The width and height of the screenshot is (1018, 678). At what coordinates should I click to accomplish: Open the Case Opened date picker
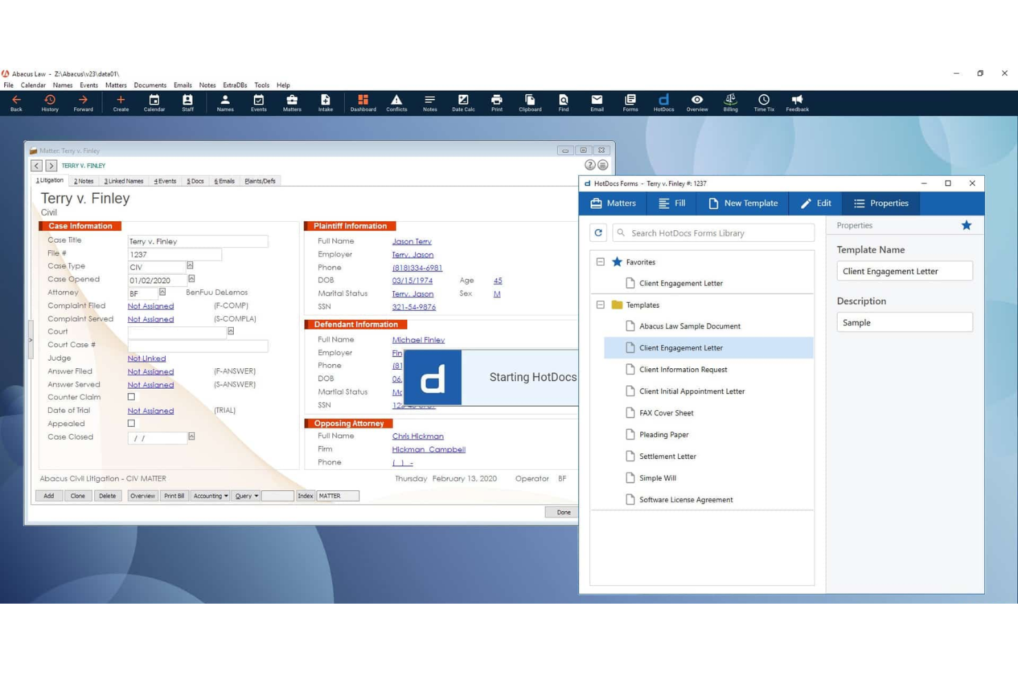click(191, 279)
